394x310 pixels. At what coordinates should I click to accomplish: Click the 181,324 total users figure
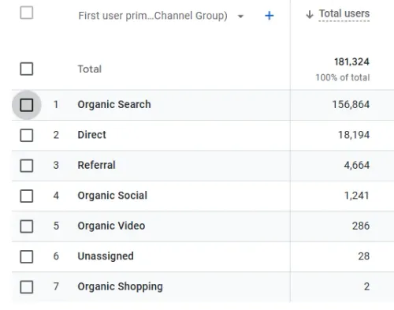coord(351,62)
